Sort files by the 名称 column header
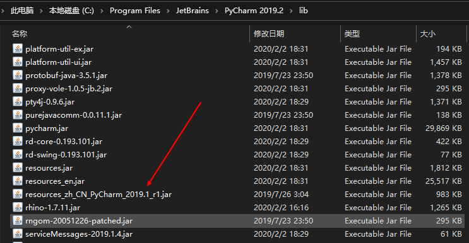 click(x=20, y=34)
